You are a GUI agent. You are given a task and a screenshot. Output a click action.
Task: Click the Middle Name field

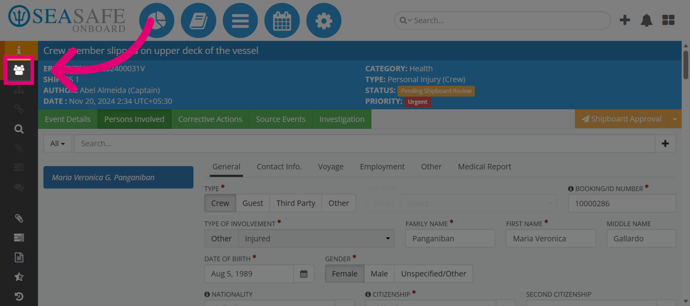click(x=641, y=238)
